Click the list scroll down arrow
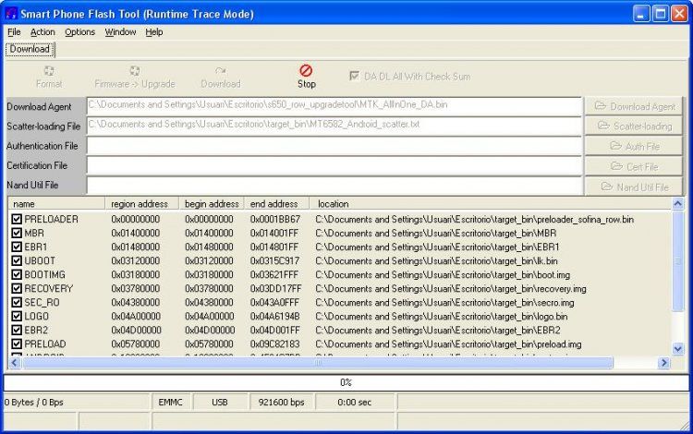 (677, 349)
